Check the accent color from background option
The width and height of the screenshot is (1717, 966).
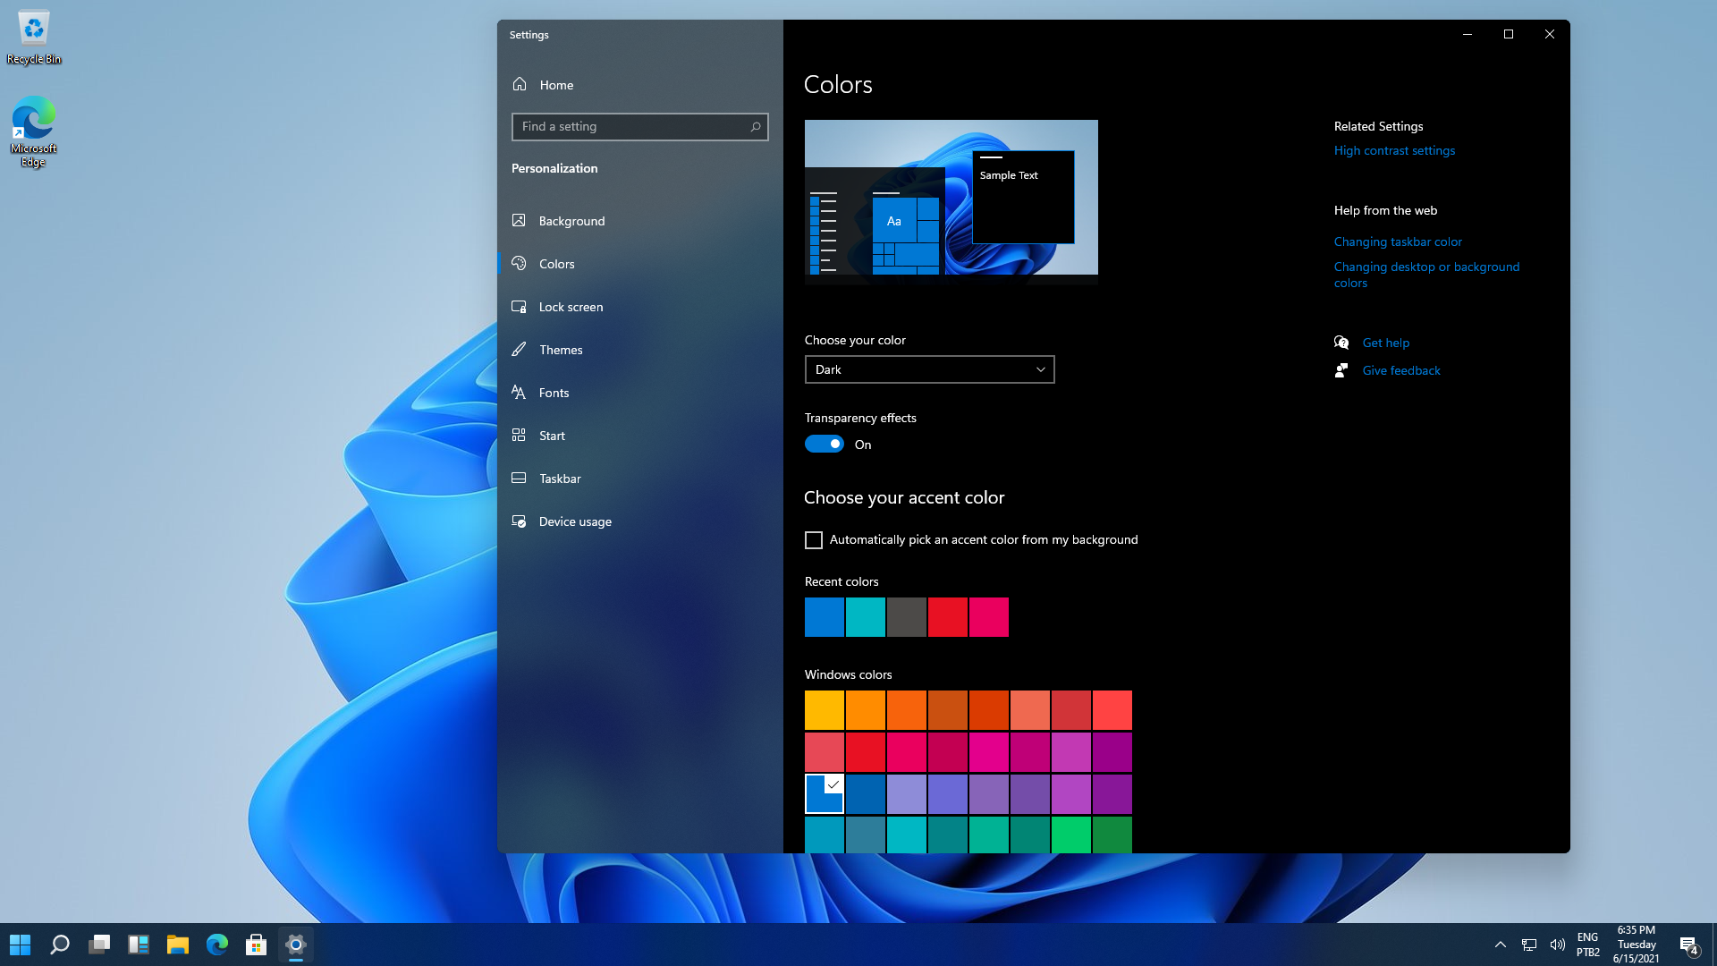813,539
